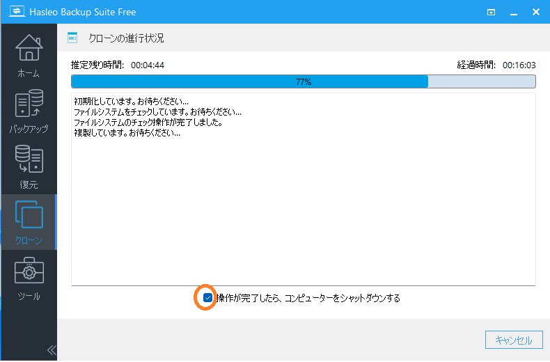Open the バックアップ (Backup) sidebar section
The height and width of the screenshot is (362, 550).
click(x=29, y=111)
